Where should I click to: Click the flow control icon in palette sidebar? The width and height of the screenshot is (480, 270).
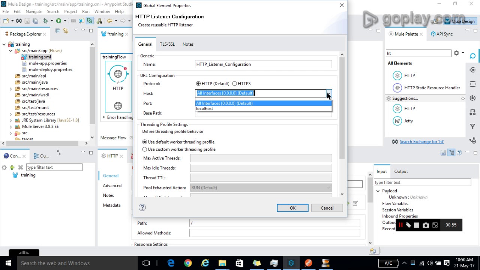click(472, 141)
